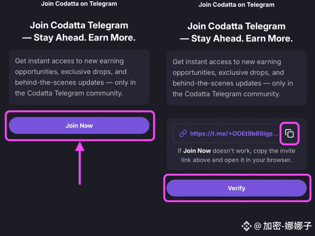Click the right description card about exclusive drops
315x236 pixels.
237,78
